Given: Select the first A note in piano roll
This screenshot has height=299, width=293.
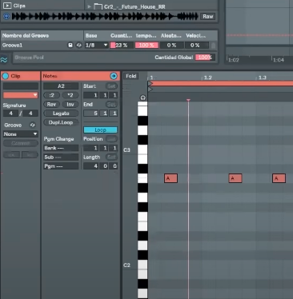Looking at the screenshot, I should (x=171, y=178).
